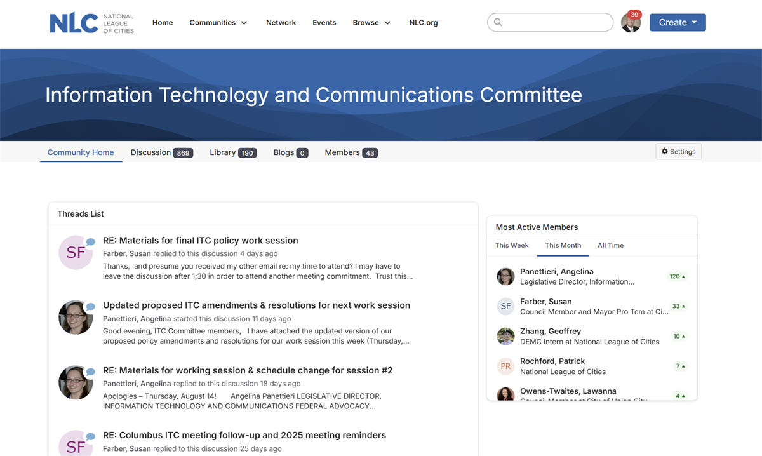Click Susan Farber's SF avatar on Materials thread
Screen dimensions: 762x456
click(76, 252)
